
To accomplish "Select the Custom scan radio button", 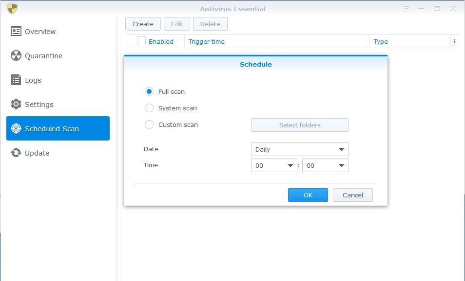I will (149, 124).
